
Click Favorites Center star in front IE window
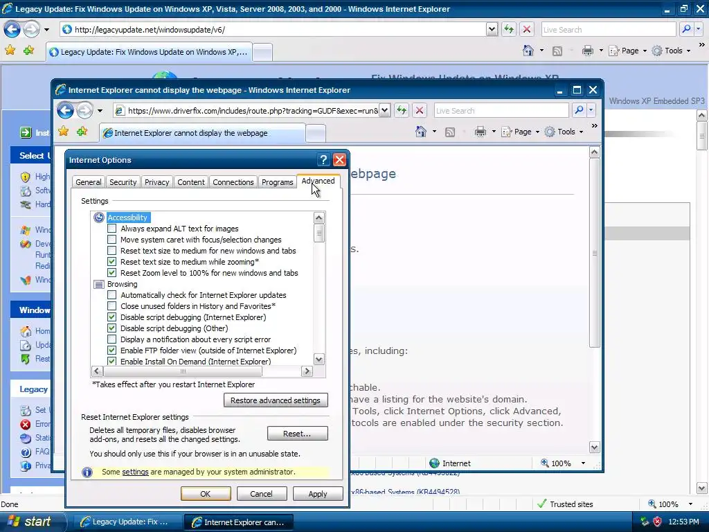pos(63,132)
